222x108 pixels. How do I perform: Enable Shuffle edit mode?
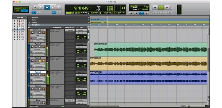pos(17,8)
